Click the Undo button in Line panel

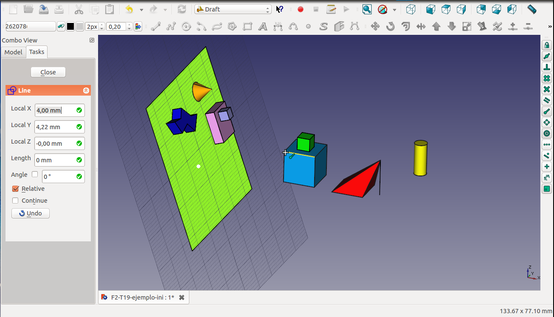31,213
